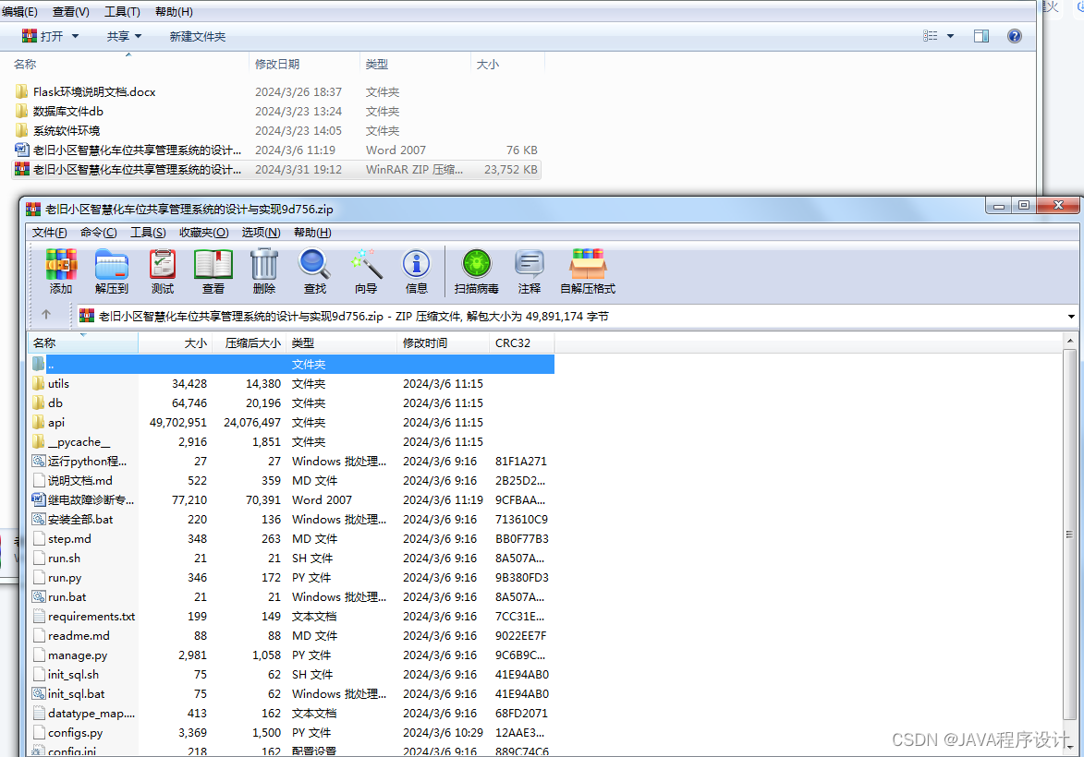Open WinRAR 命令(C) menu
This screenshot has width=1084, height=757.
point(98,232)
